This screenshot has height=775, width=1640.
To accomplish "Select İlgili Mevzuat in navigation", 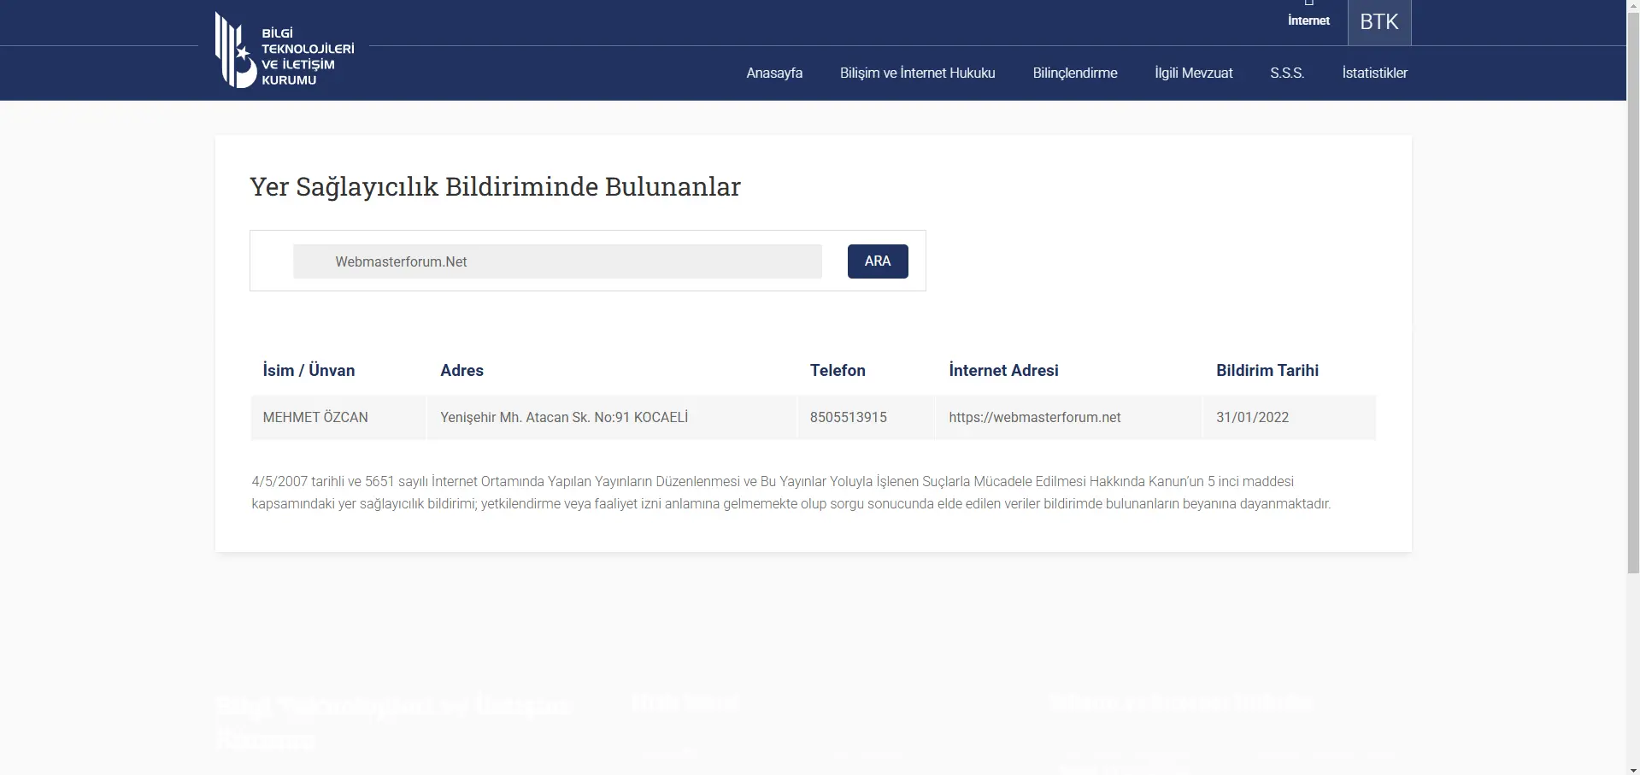I will pyautogui.click(x=1193, y=73).
